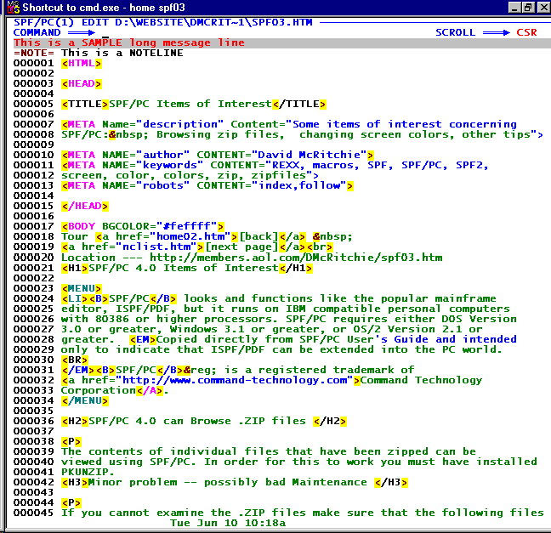Click the <HTML> tag on line 000001
Image resolution: width=551 pixels, height=533 pixels.
(x=82, y=64)
